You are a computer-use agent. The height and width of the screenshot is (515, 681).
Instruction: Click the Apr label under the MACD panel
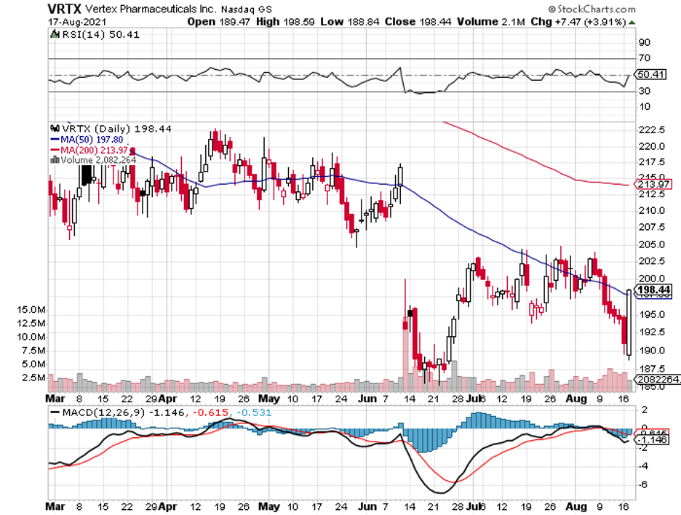[167, 506]
